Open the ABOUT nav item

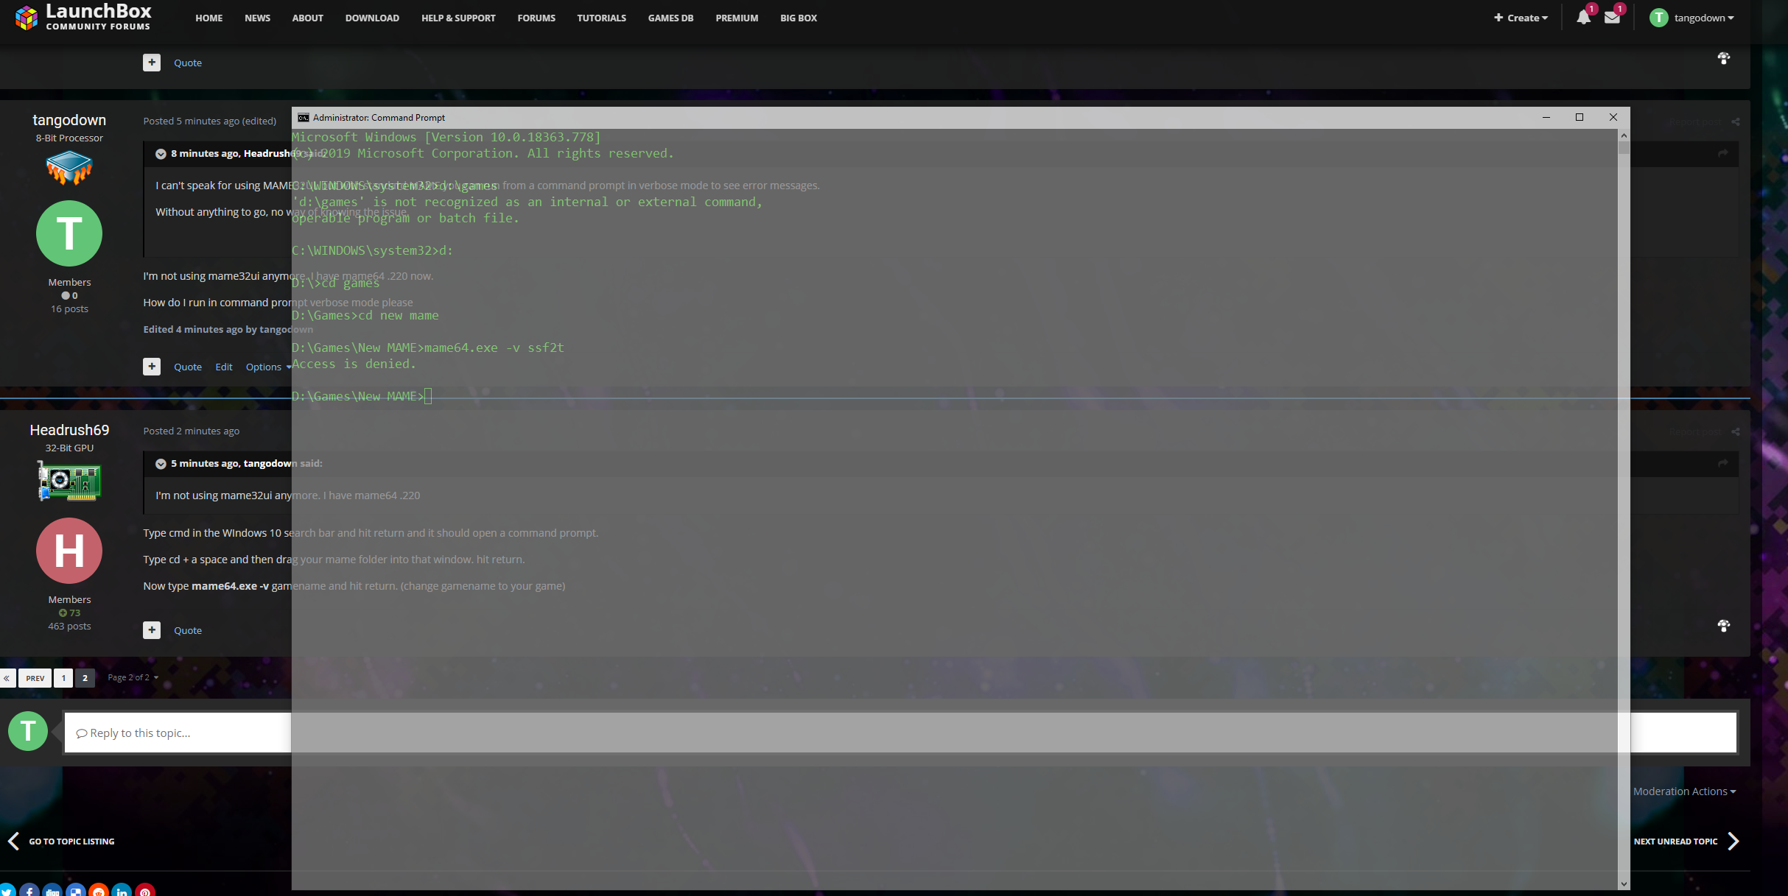(308, 18)
